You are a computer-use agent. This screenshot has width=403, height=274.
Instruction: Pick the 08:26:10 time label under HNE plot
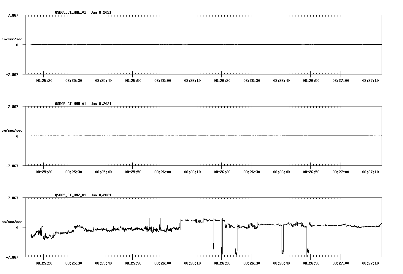pos(192,81)
